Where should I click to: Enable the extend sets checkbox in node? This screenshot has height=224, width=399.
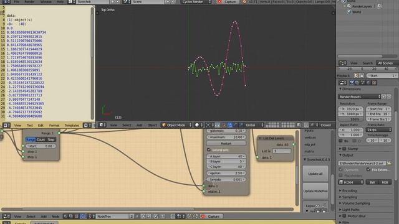pyautogui.click(x=209, y=150)
